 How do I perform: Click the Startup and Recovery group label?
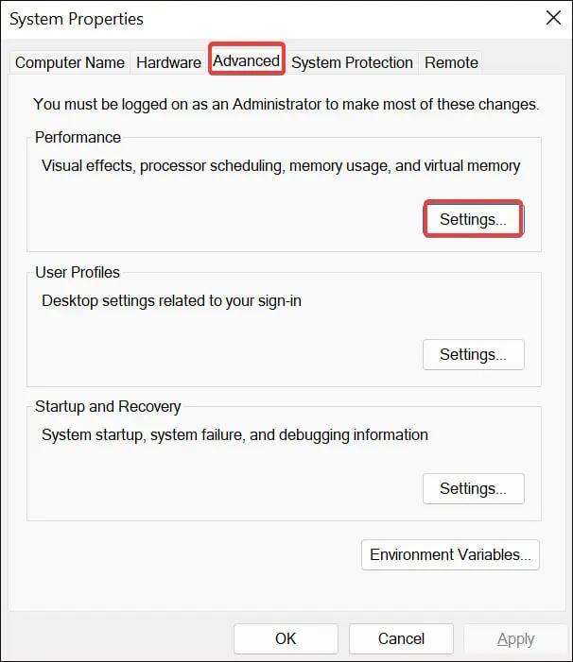point(108,407)
